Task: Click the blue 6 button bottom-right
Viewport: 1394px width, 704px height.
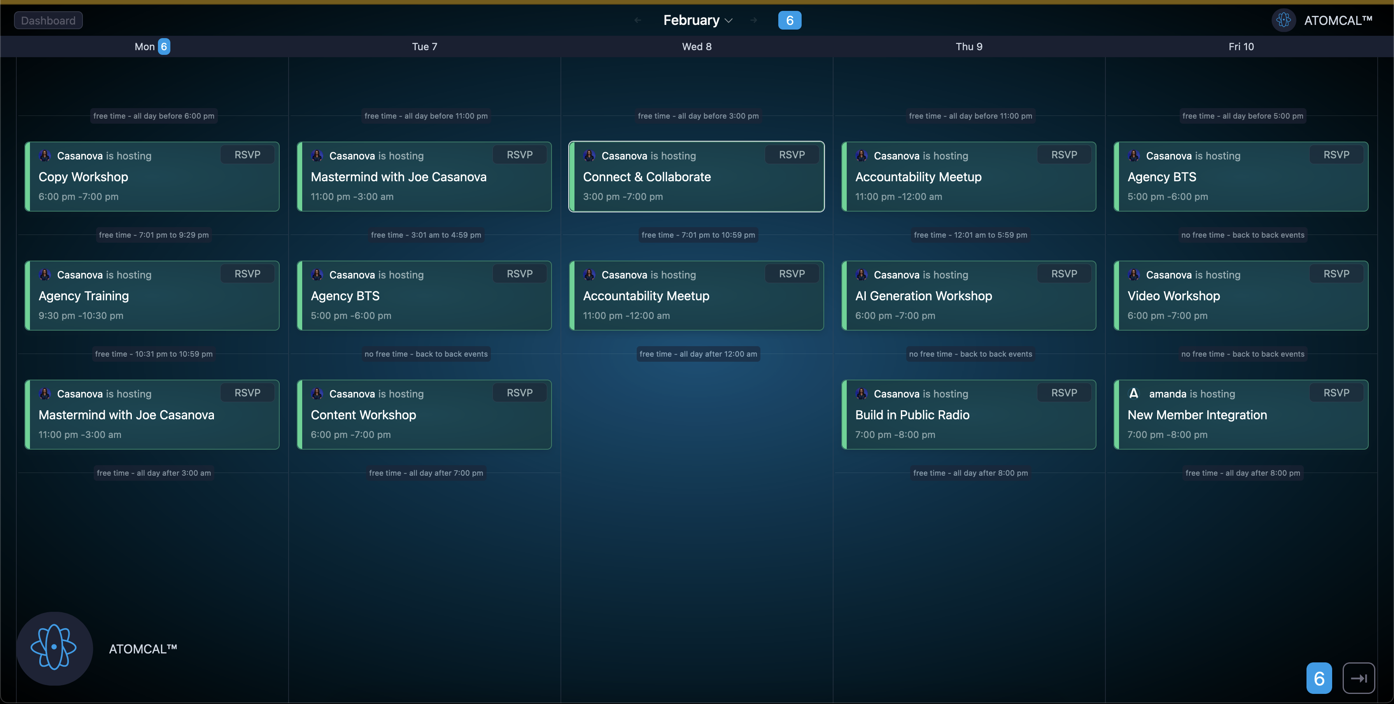Action: click(1319, 678)
